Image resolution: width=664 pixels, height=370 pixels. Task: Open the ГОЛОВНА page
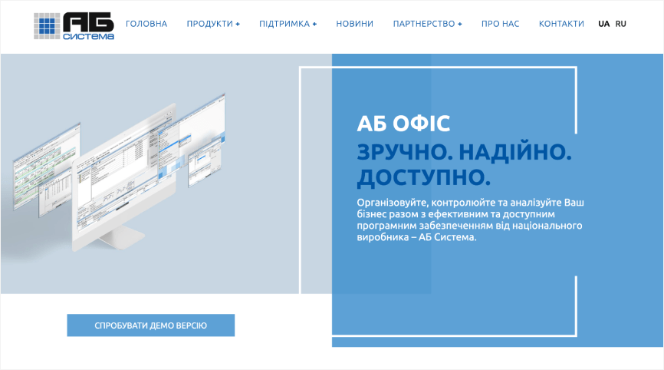coord(146,24)
